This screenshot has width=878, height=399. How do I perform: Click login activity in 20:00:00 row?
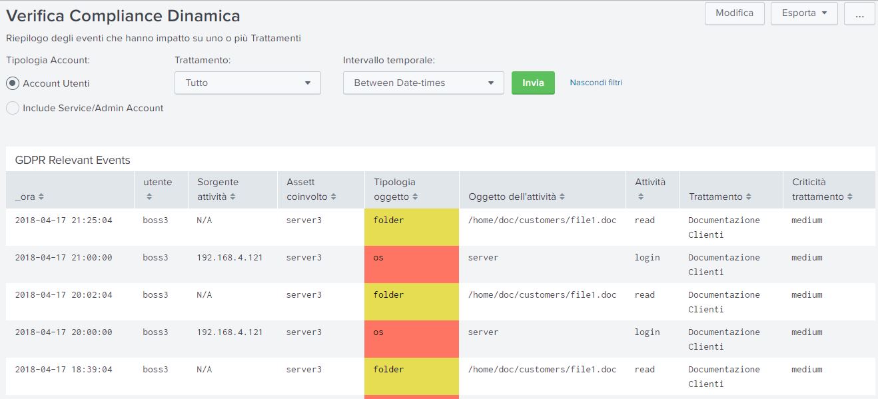pyautogui.click(x=647, y=332)
